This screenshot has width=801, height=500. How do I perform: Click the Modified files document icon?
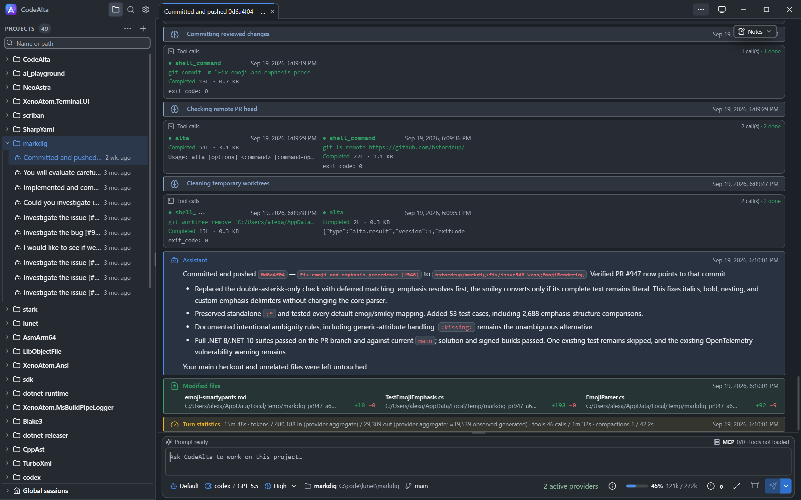point(175,386)
